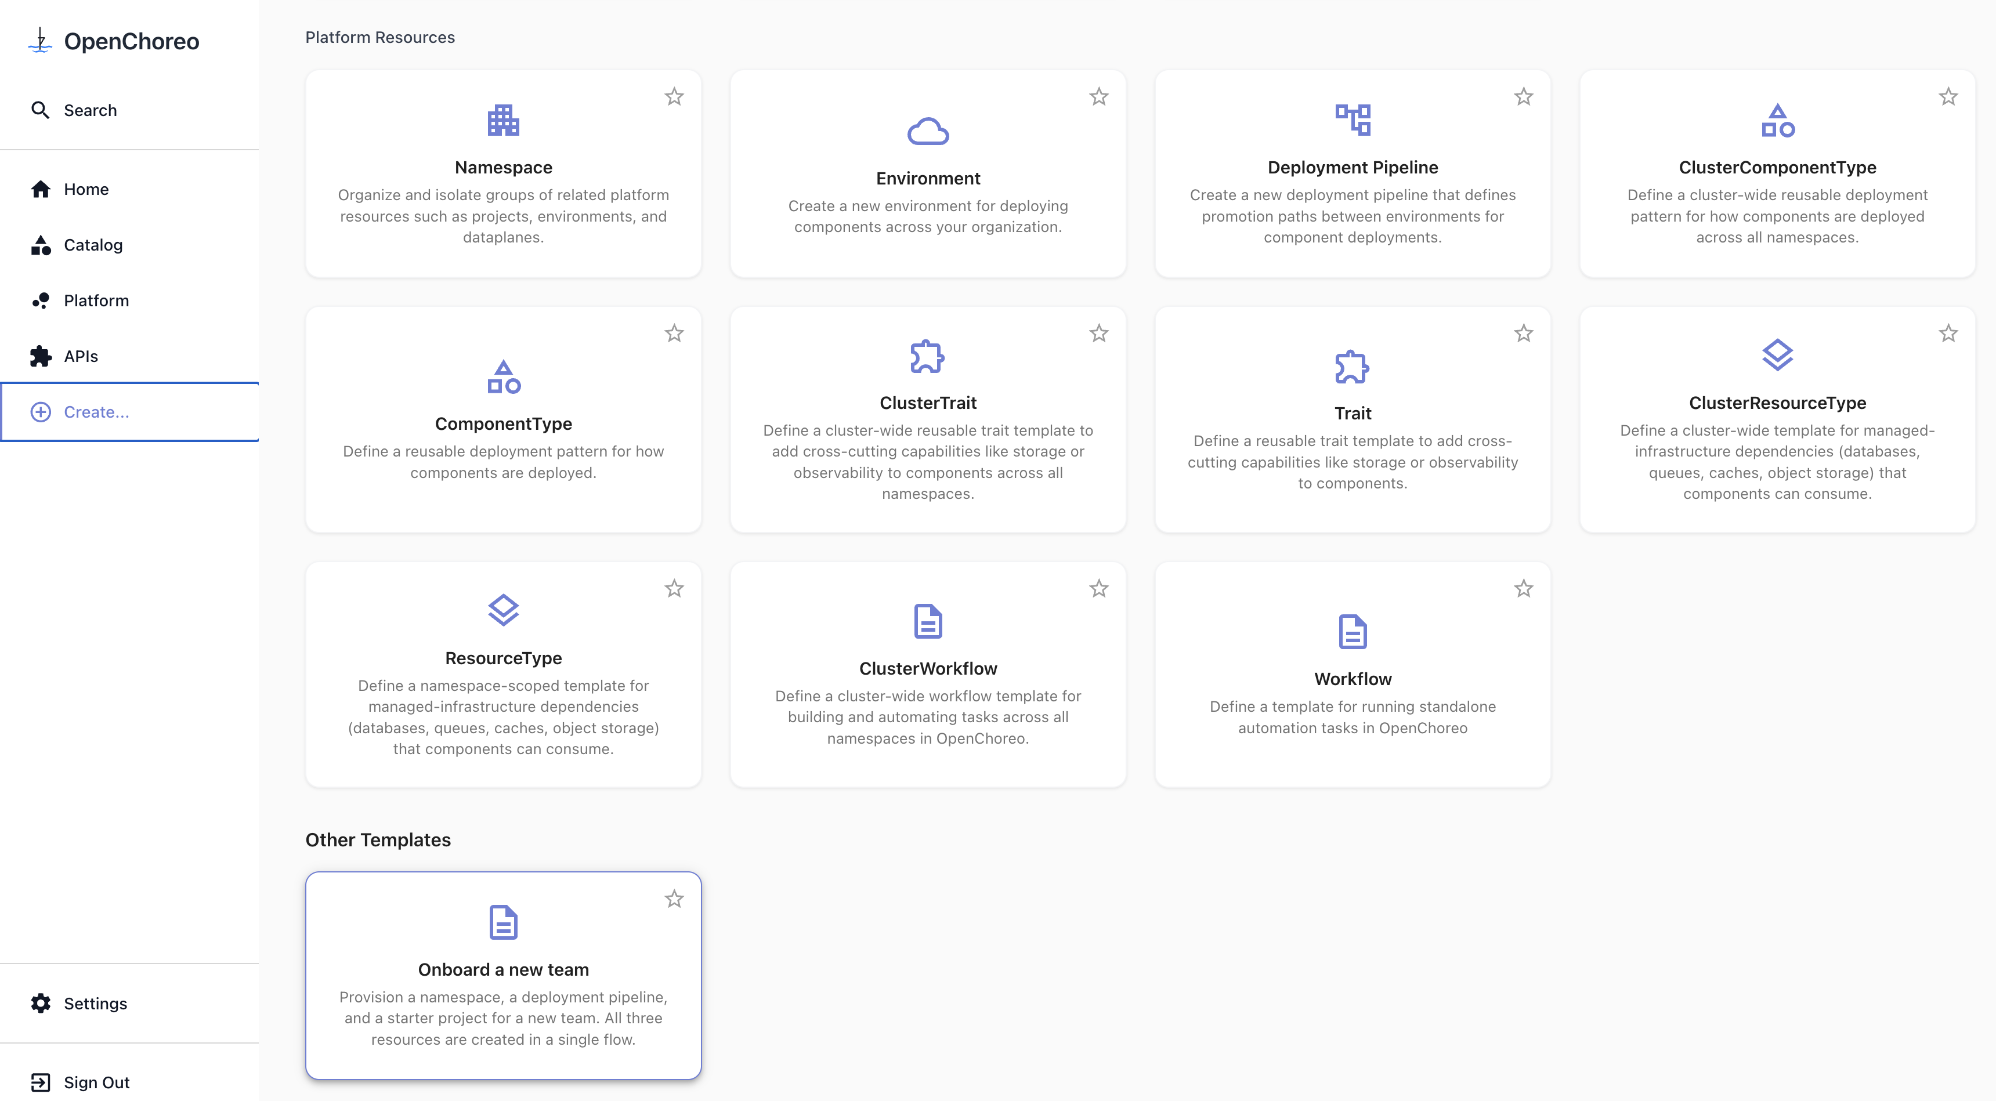Click the ClusterResourceType layers icon
Viewport: 1996px width, 1101px height.
tap(1777, 356)
